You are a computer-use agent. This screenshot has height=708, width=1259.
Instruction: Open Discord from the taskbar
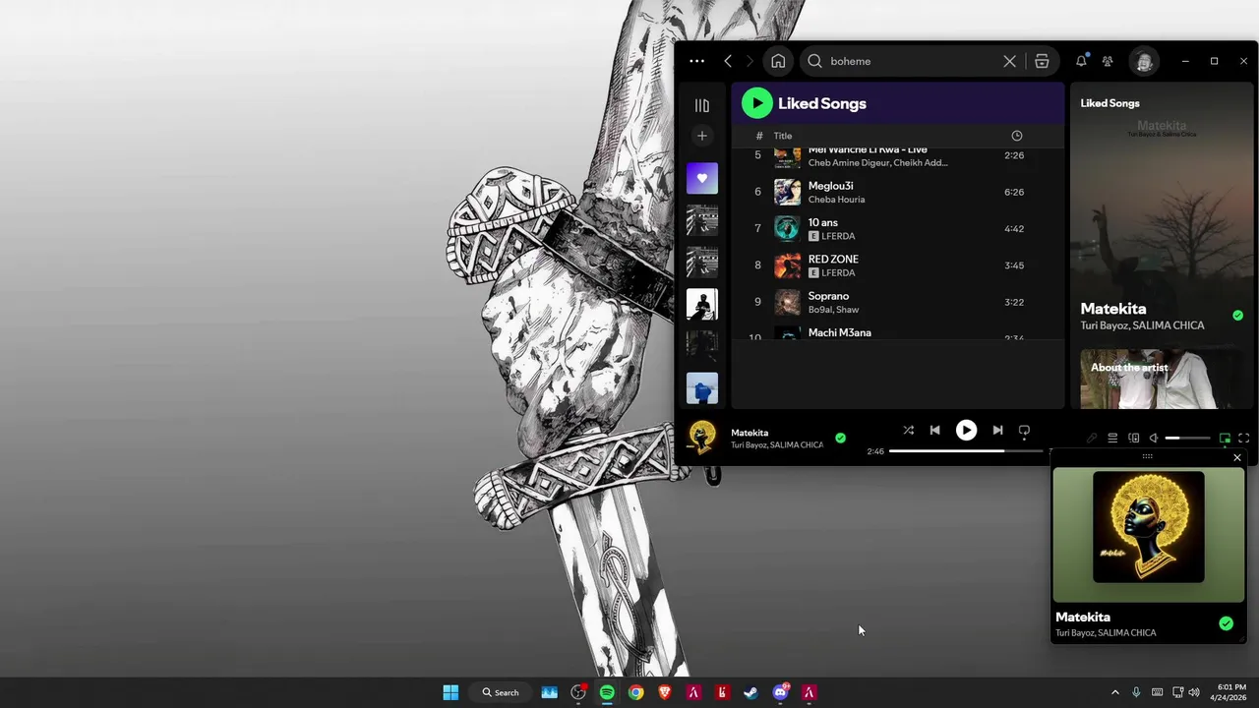[x=781, y=692]
